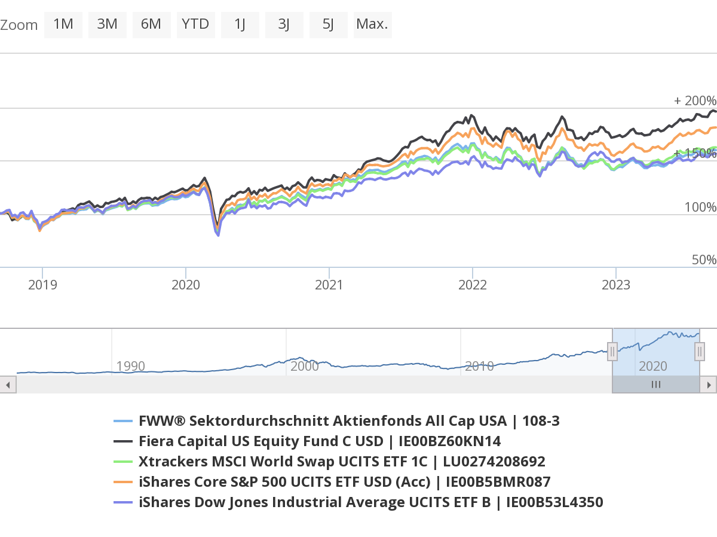Select the 6M zoom range

(152, 25)
